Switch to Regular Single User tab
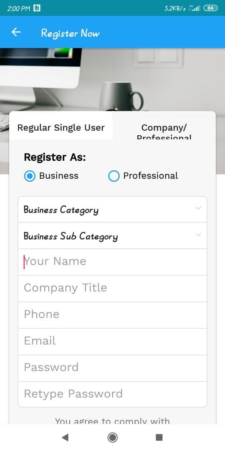 point(61,127)
